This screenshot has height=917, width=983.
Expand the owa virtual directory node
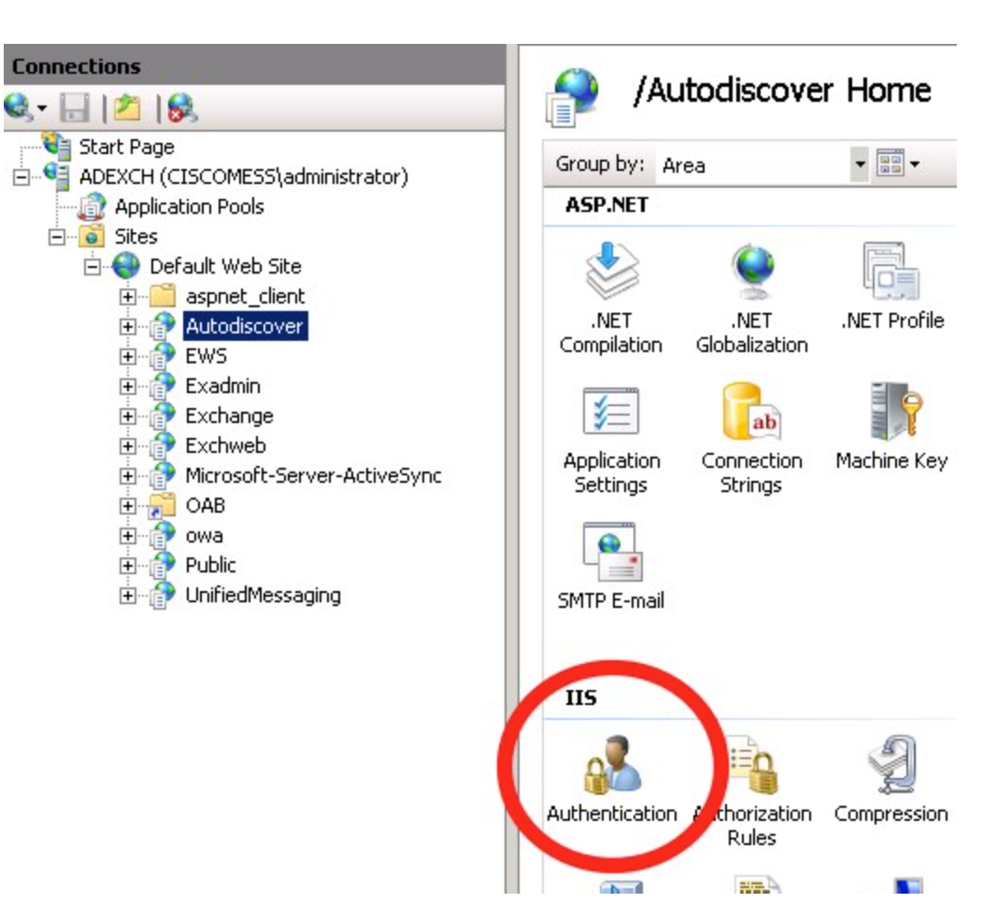coord(128,536)
